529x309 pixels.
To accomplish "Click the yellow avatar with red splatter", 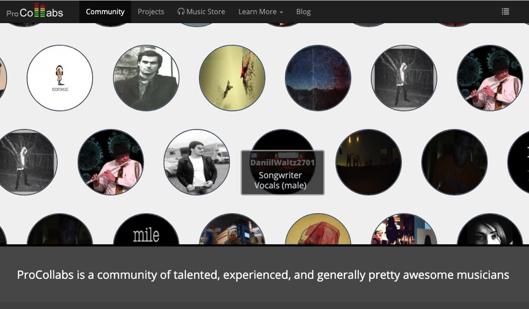I will click(232, 78).
